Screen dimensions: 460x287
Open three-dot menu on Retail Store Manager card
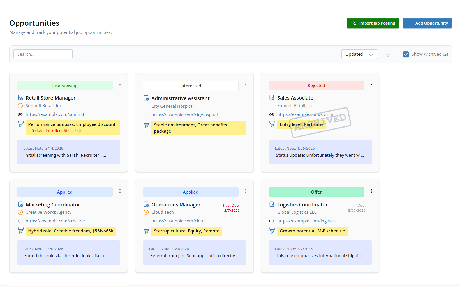120,84
